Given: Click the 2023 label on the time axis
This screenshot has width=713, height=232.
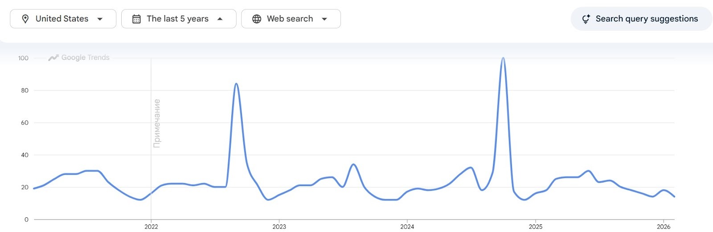Looking at the screenshot, I should (x=279, y=227).
